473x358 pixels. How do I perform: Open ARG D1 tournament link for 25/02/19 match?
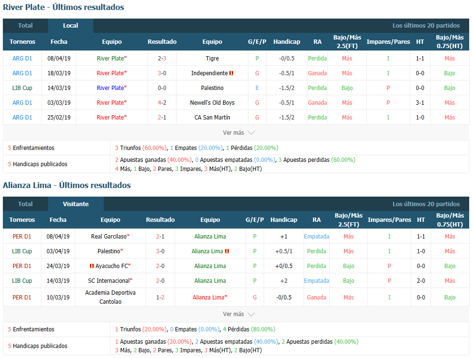[22, 118]
